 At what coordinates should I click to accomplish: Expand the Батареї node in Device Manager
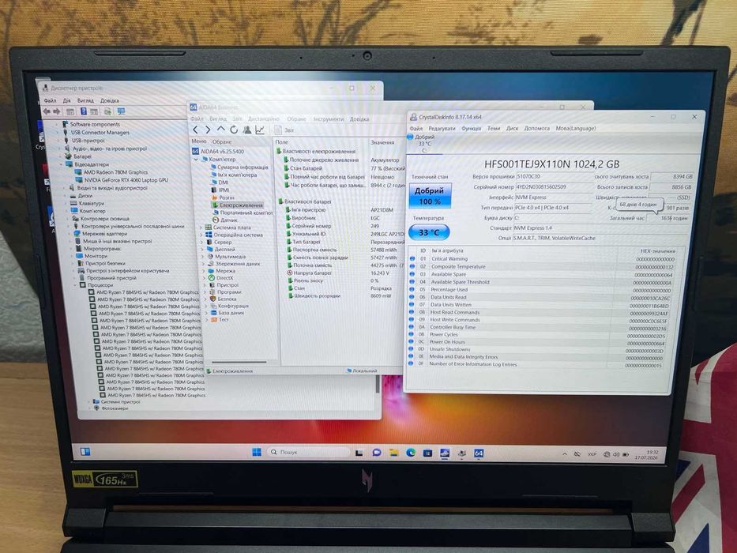pos(60,156)
